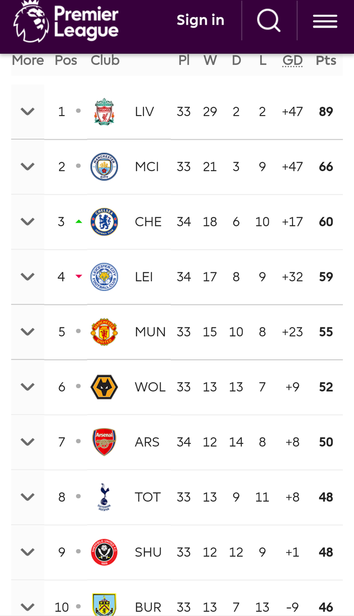Open the MCI club name link

point(147,167)
